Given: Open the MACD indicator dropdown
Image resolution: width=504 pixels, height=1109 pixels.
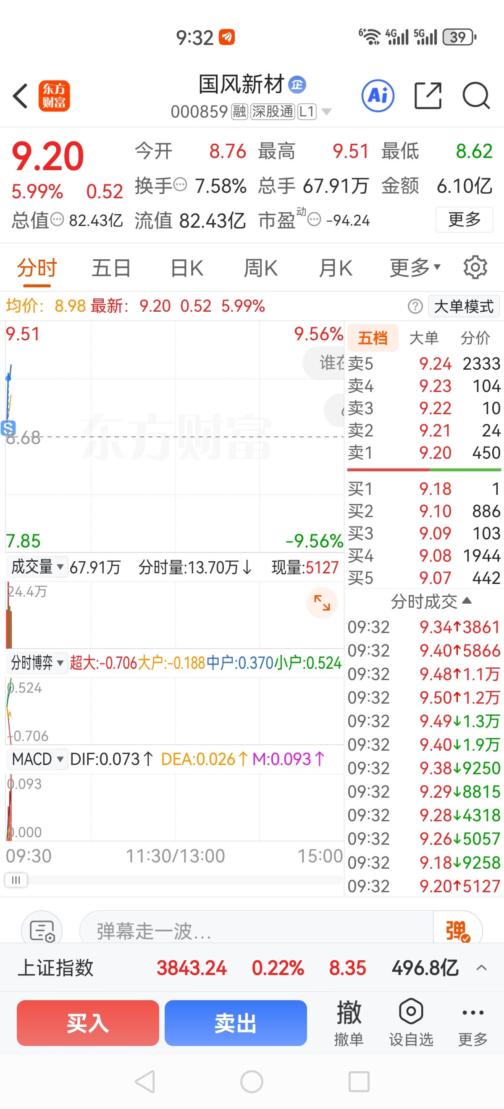Looking at the screenshot, I should click(x=37, y=759).
